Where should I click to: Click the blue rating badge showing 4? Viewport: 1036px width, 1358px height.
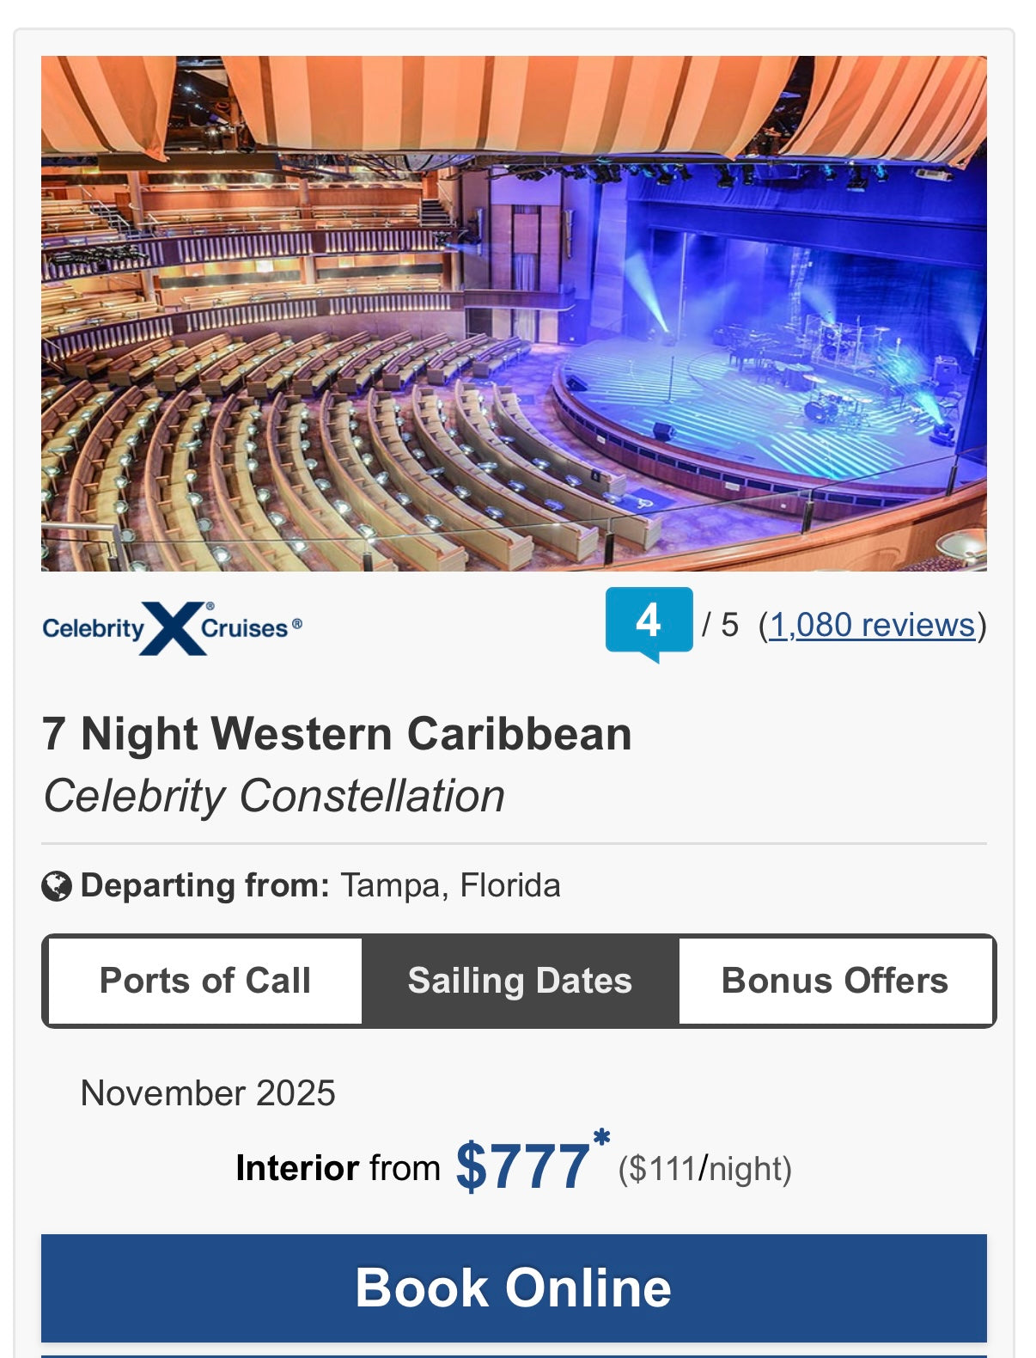(x=649, y=621)
